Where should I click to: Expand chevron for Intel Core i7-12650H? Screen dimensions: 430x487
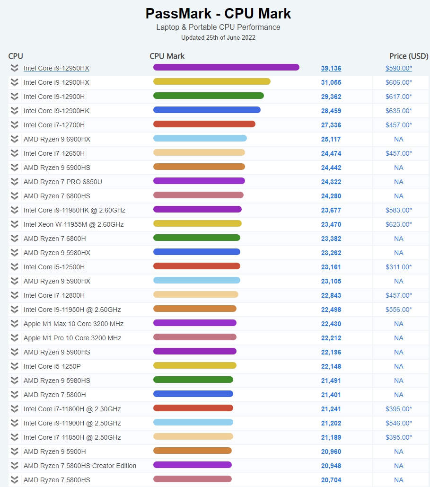[x=14, y=153]
